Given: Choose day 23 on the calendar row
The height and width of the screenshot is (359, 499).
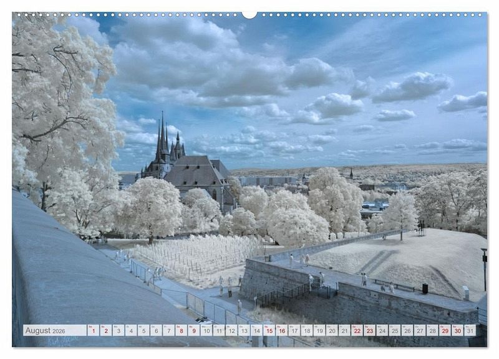Looking at the screenshot, I should point(369,330).
